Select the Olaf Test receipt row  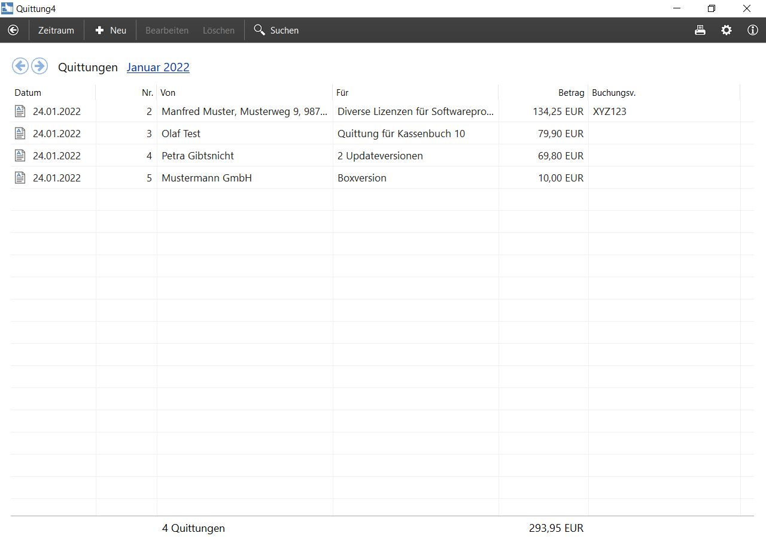point(181,134)
